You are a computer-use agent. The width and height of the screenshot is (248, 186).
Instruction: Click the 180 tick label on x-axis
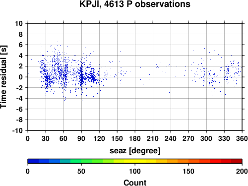[x=135, y=138]
